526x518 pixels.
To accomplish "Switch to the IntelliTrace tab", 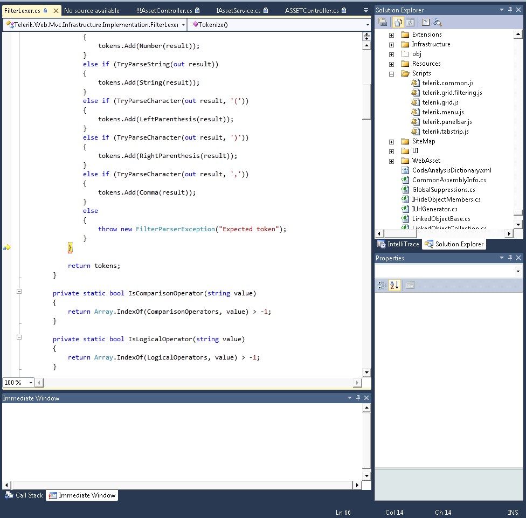I will coord(398,244).
